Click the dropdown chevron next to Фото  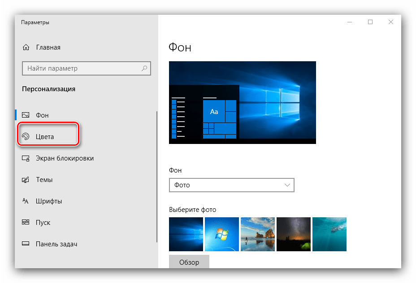pyautogui.click(x=287, y=185)
